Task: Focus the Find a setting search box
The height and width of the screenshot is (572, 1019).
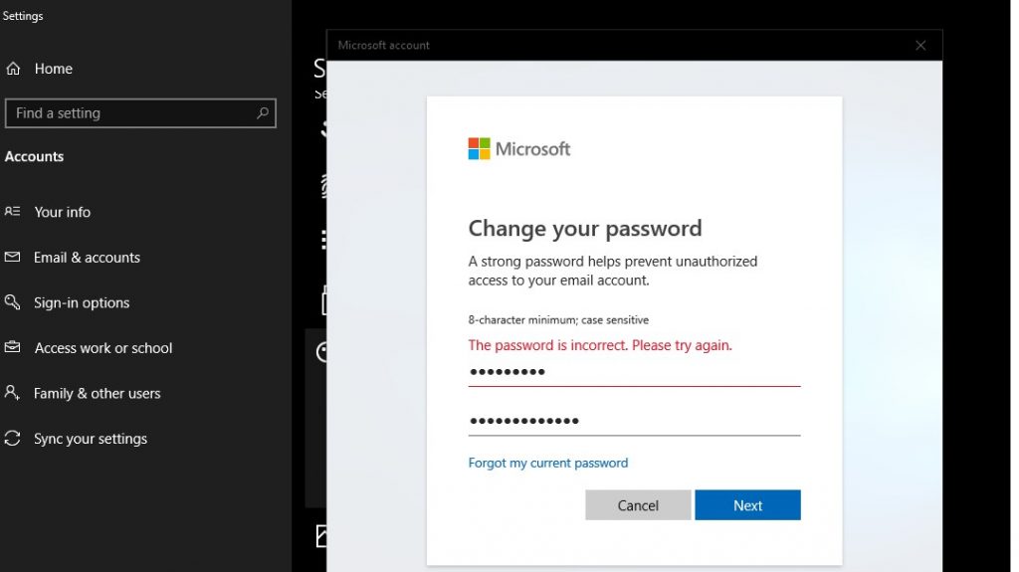Action: [129, 113]
